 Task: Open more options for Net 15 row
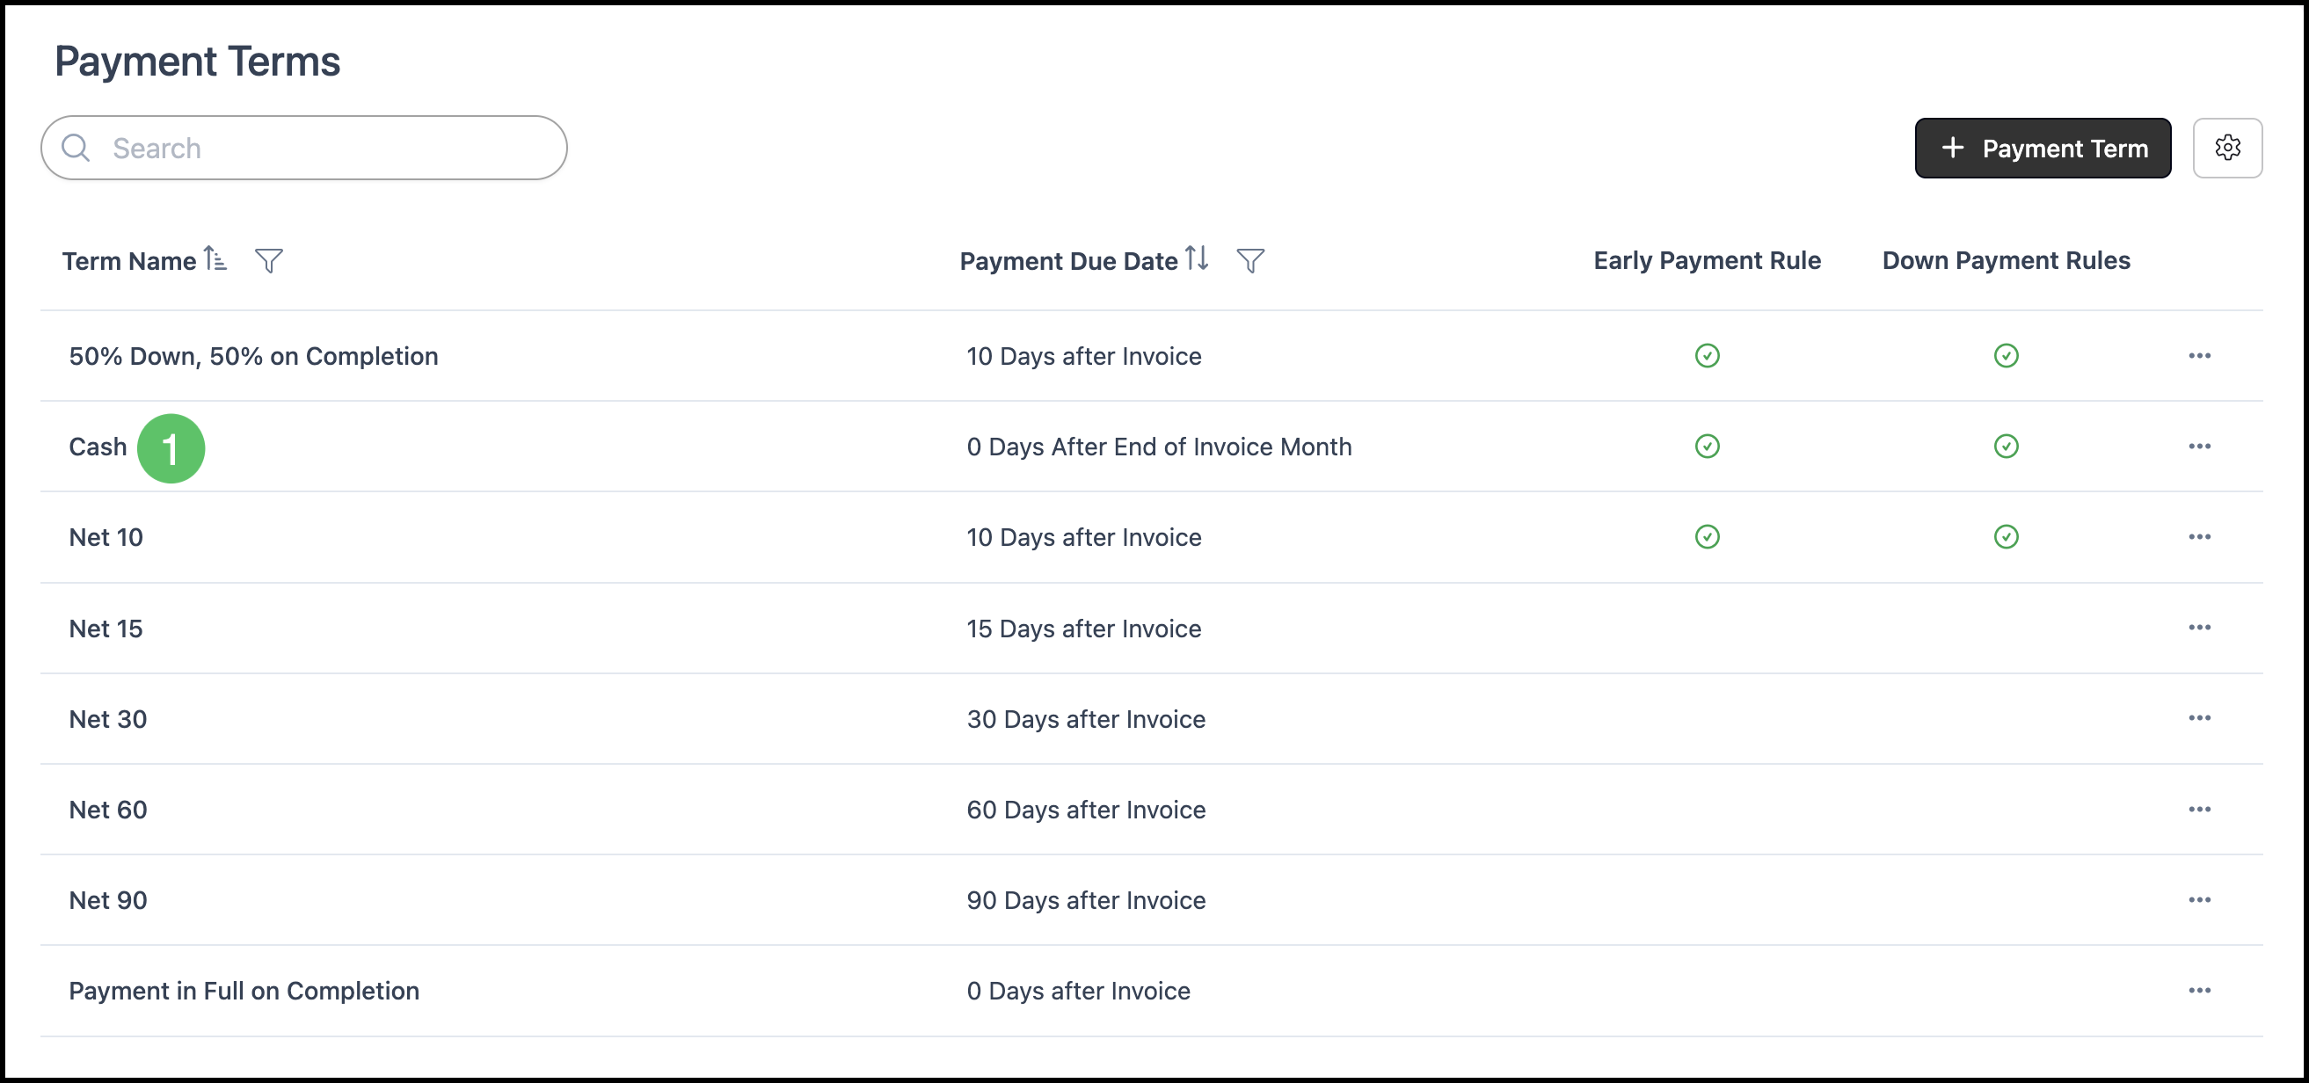[x=2199, y=627]
